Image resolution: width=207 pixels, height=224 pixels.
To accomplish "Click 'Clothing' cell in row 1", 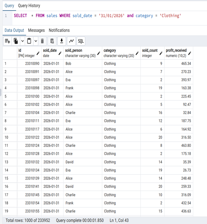I will coord(121,63).
